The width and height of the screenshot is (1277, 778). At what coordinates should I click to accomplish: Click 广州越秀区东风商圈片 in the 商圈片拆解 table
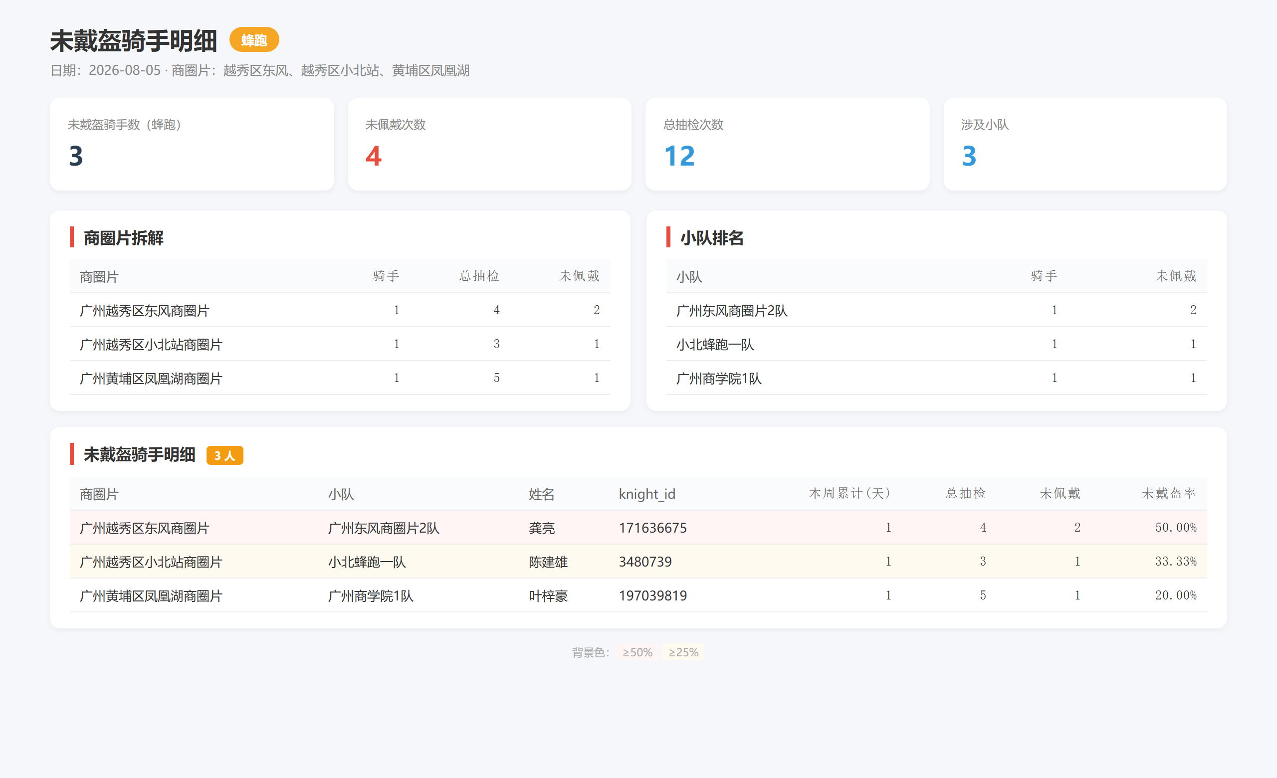145,310
